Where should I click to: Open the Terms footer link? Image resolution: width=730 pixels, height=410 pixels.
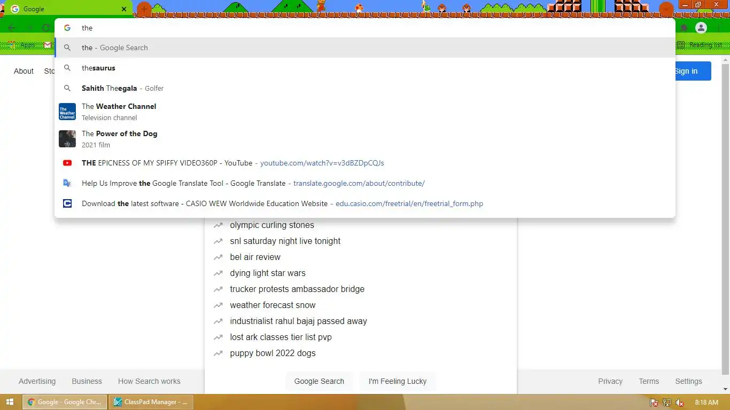coord(649,381)
